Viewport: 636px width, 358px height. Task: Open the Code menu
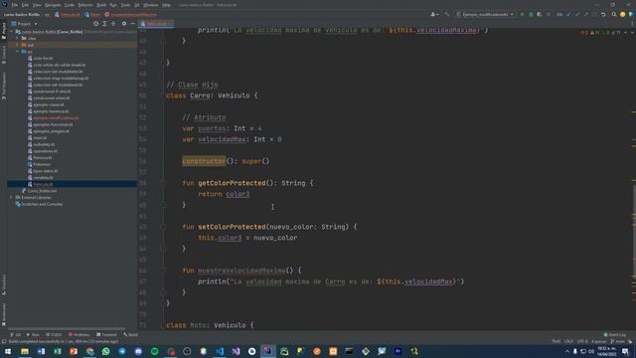point(70,5)
